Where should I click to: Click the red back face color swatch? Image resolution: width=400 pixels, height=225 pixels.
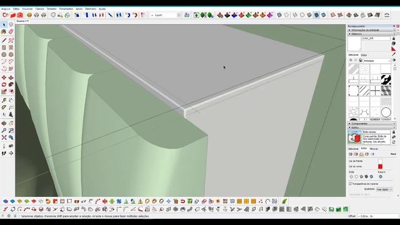(x=380, y=167)
